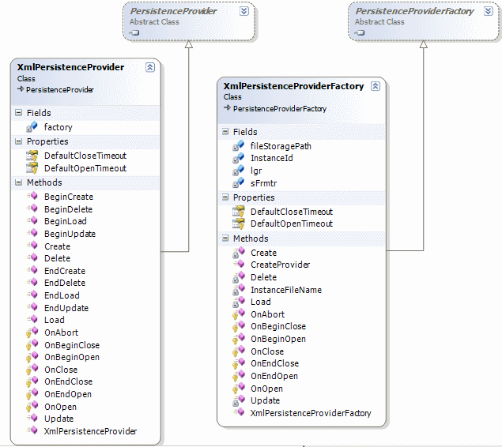Select the EndUpdate method in XmlPersistenceProvider

[x=66, y=308]
